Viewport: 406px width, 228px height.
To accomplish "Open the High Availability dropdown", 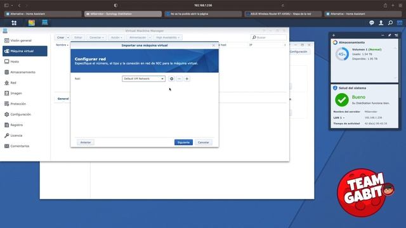I will click(x=167, y=37).
